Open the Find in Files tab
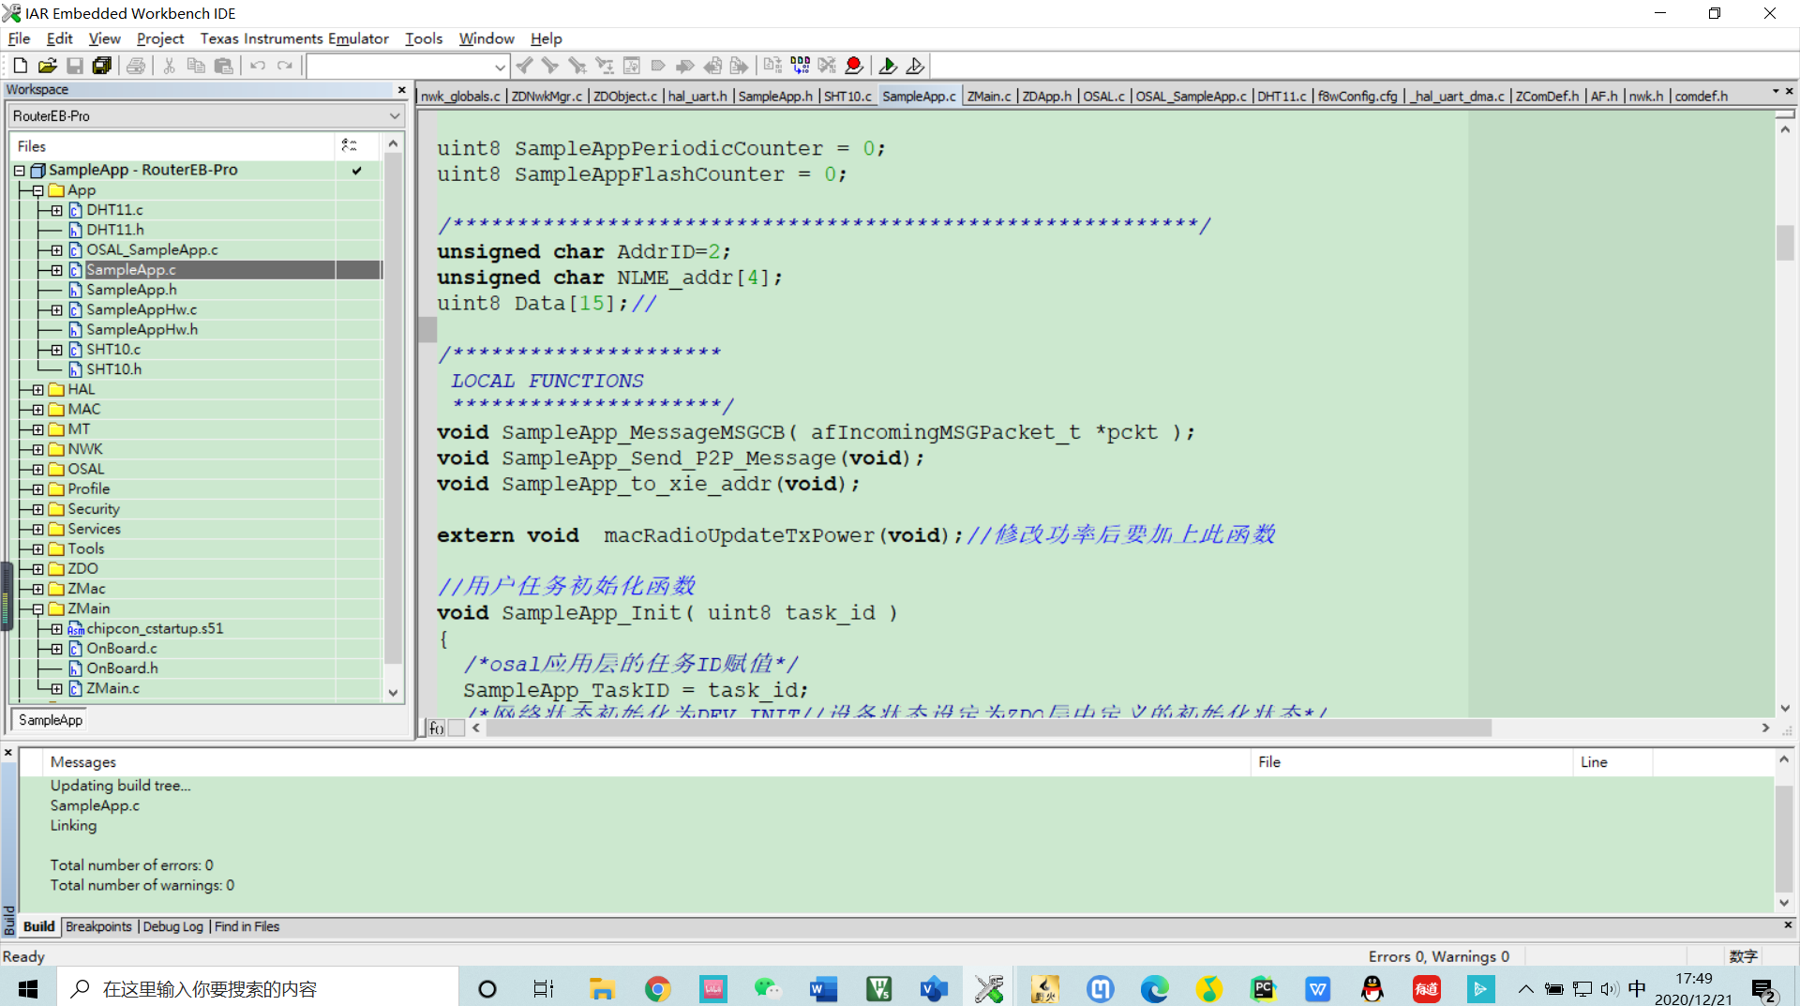Viewport: 1800px width, 1006px height. tap(247, 926)
